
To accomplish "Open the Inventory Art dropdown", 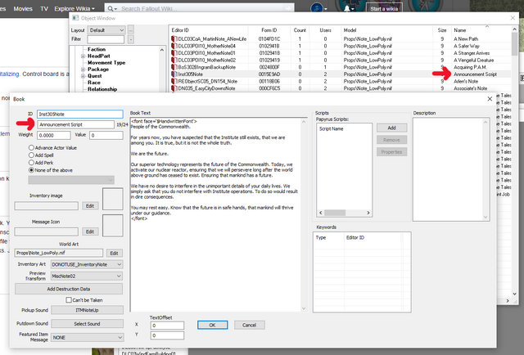I will point(87,264).
